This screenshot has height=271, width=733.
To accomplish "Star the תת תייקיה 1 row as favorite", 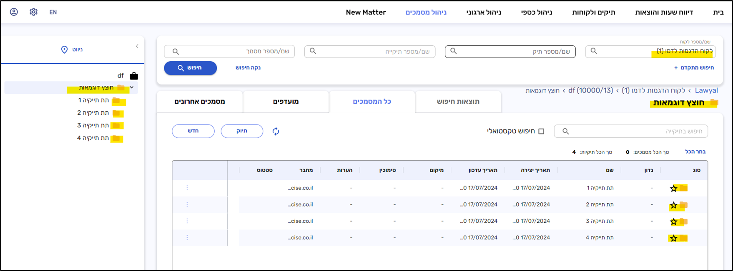I will point(673,189).
